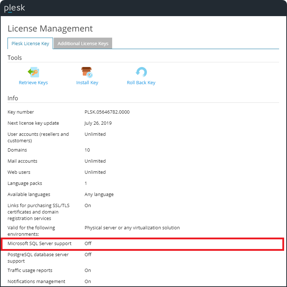Click the Any language value
The height and width of the screenshot is (287, 287).
[x=99, y=195]
